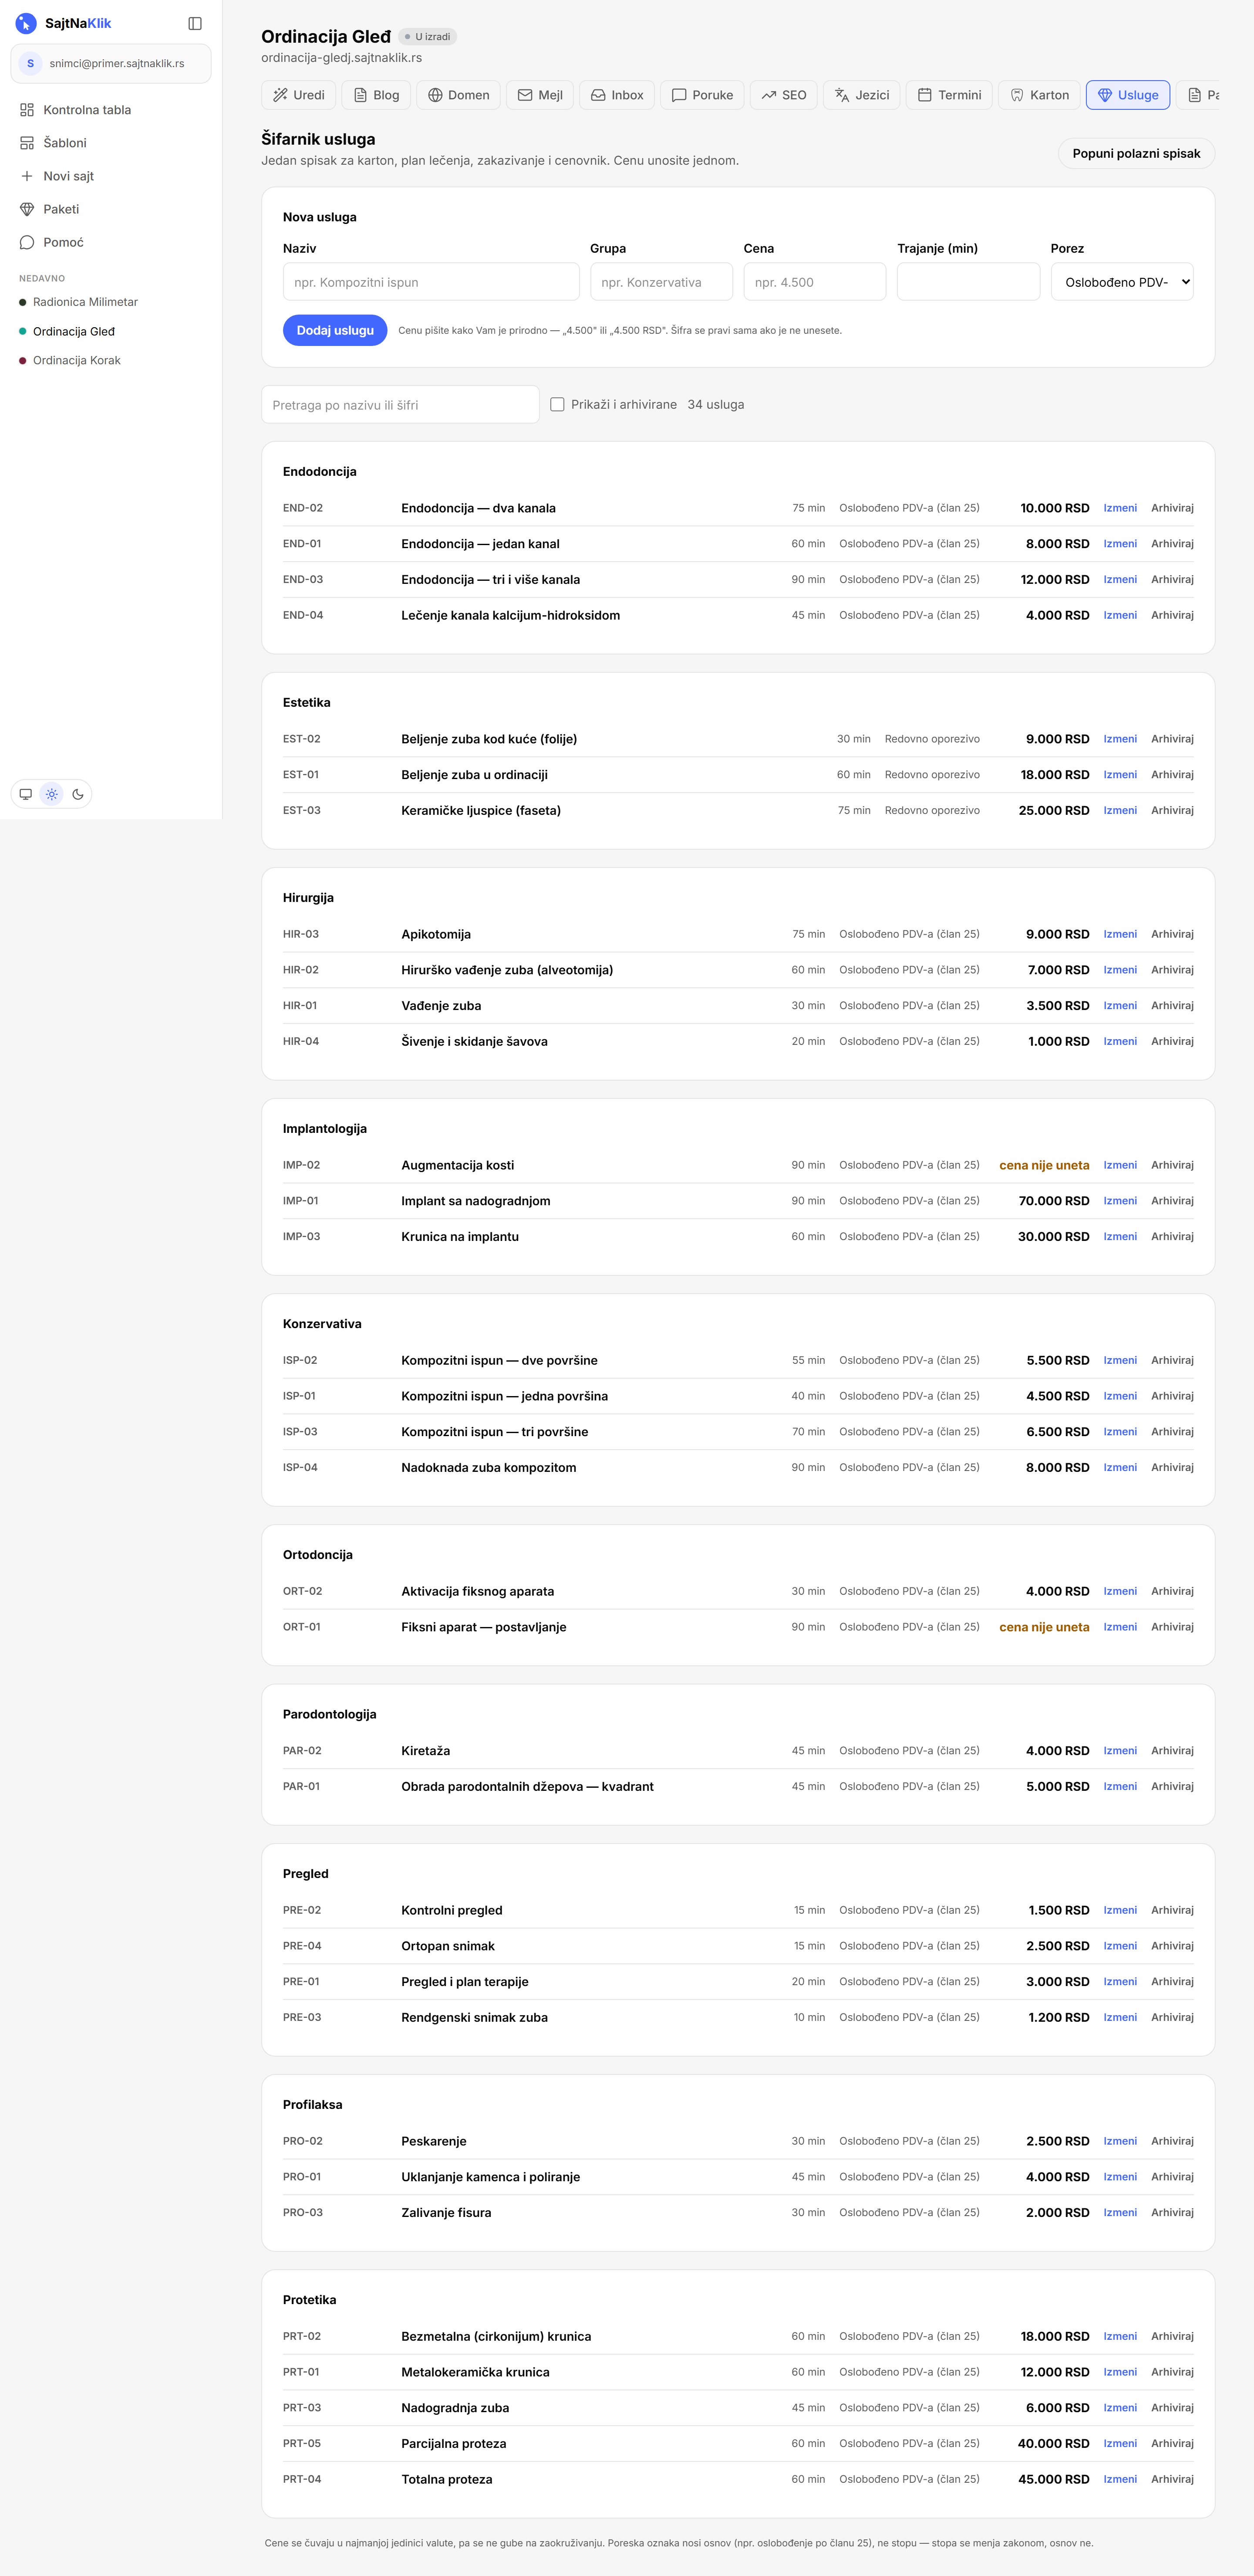Click Izmeni for Kontrolni pregled
Screen dimensions: 1254x2576
point(1120,1910)
